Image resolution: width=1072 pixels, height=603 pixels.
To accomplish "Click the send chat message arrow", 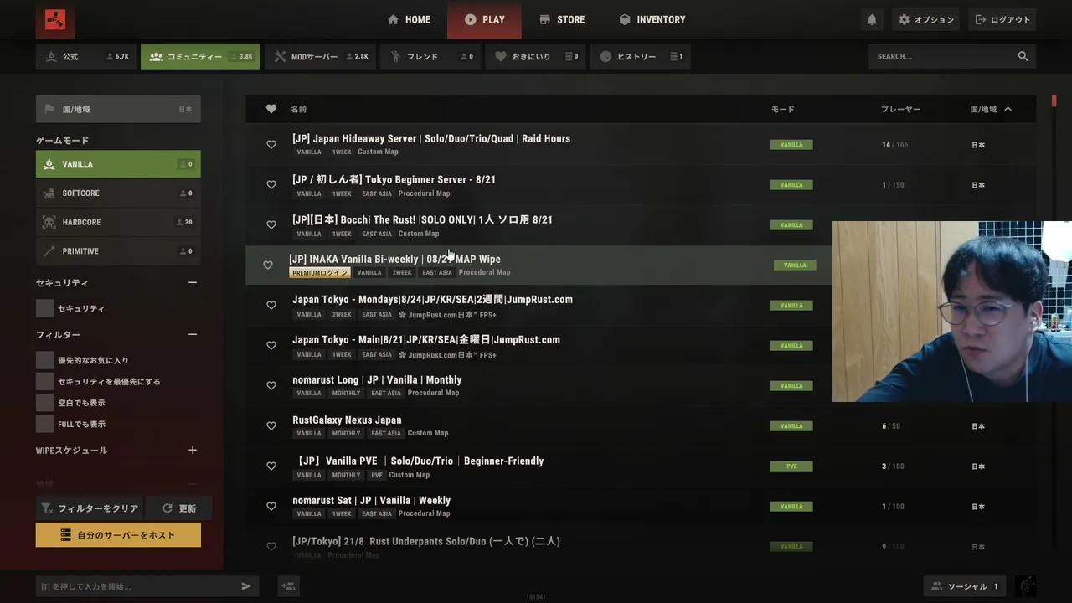I will tap(246, 586).
